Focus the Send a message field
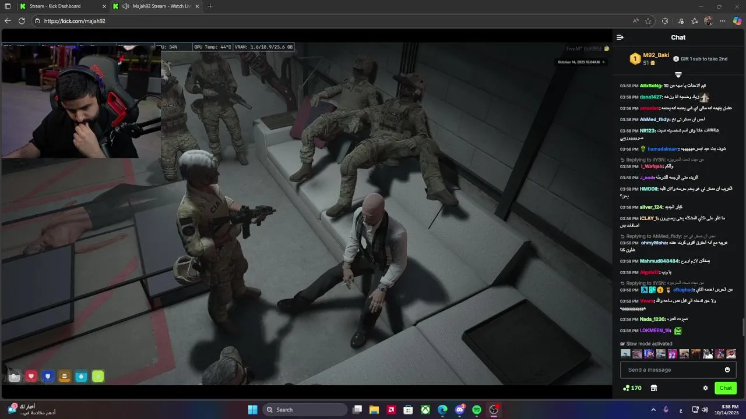 coord(678,370)
